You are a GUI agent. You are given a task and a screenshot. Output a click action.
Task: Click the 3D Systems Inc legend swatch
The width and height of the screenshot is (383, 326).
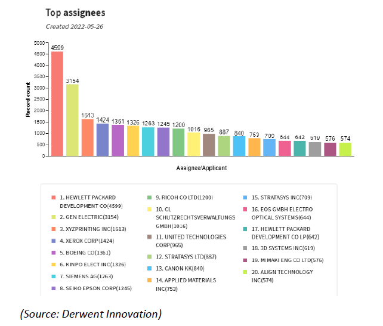245,248
